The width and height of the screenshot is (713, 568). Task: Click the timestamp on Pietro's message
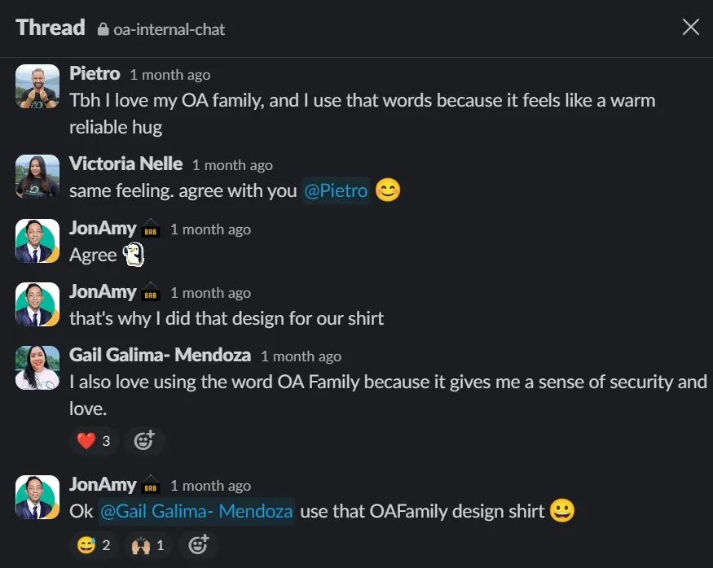[x=169, y=75]
